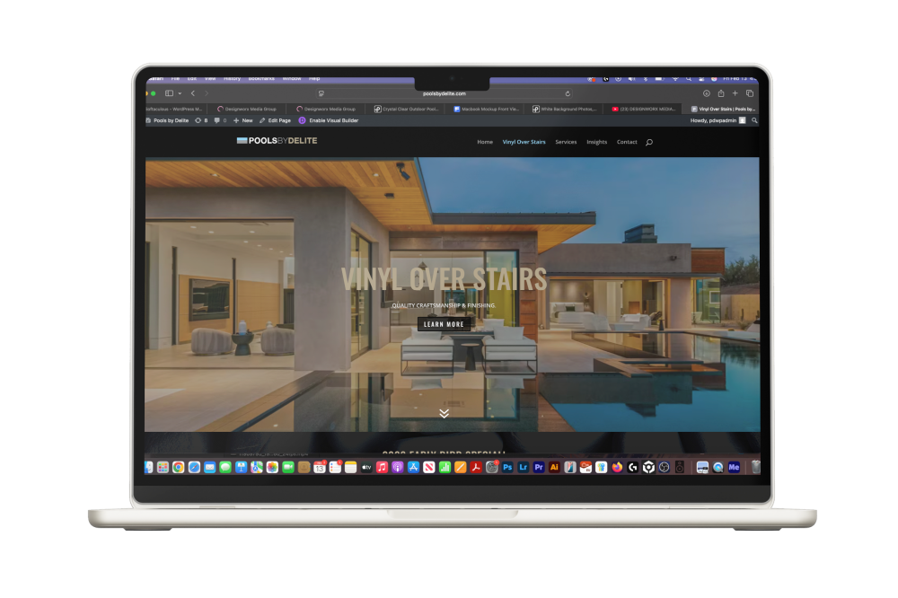Expand the Howdy, pdwpadmin account menu
The height and width of the screenshot is (598, 898).
(717, 120)
